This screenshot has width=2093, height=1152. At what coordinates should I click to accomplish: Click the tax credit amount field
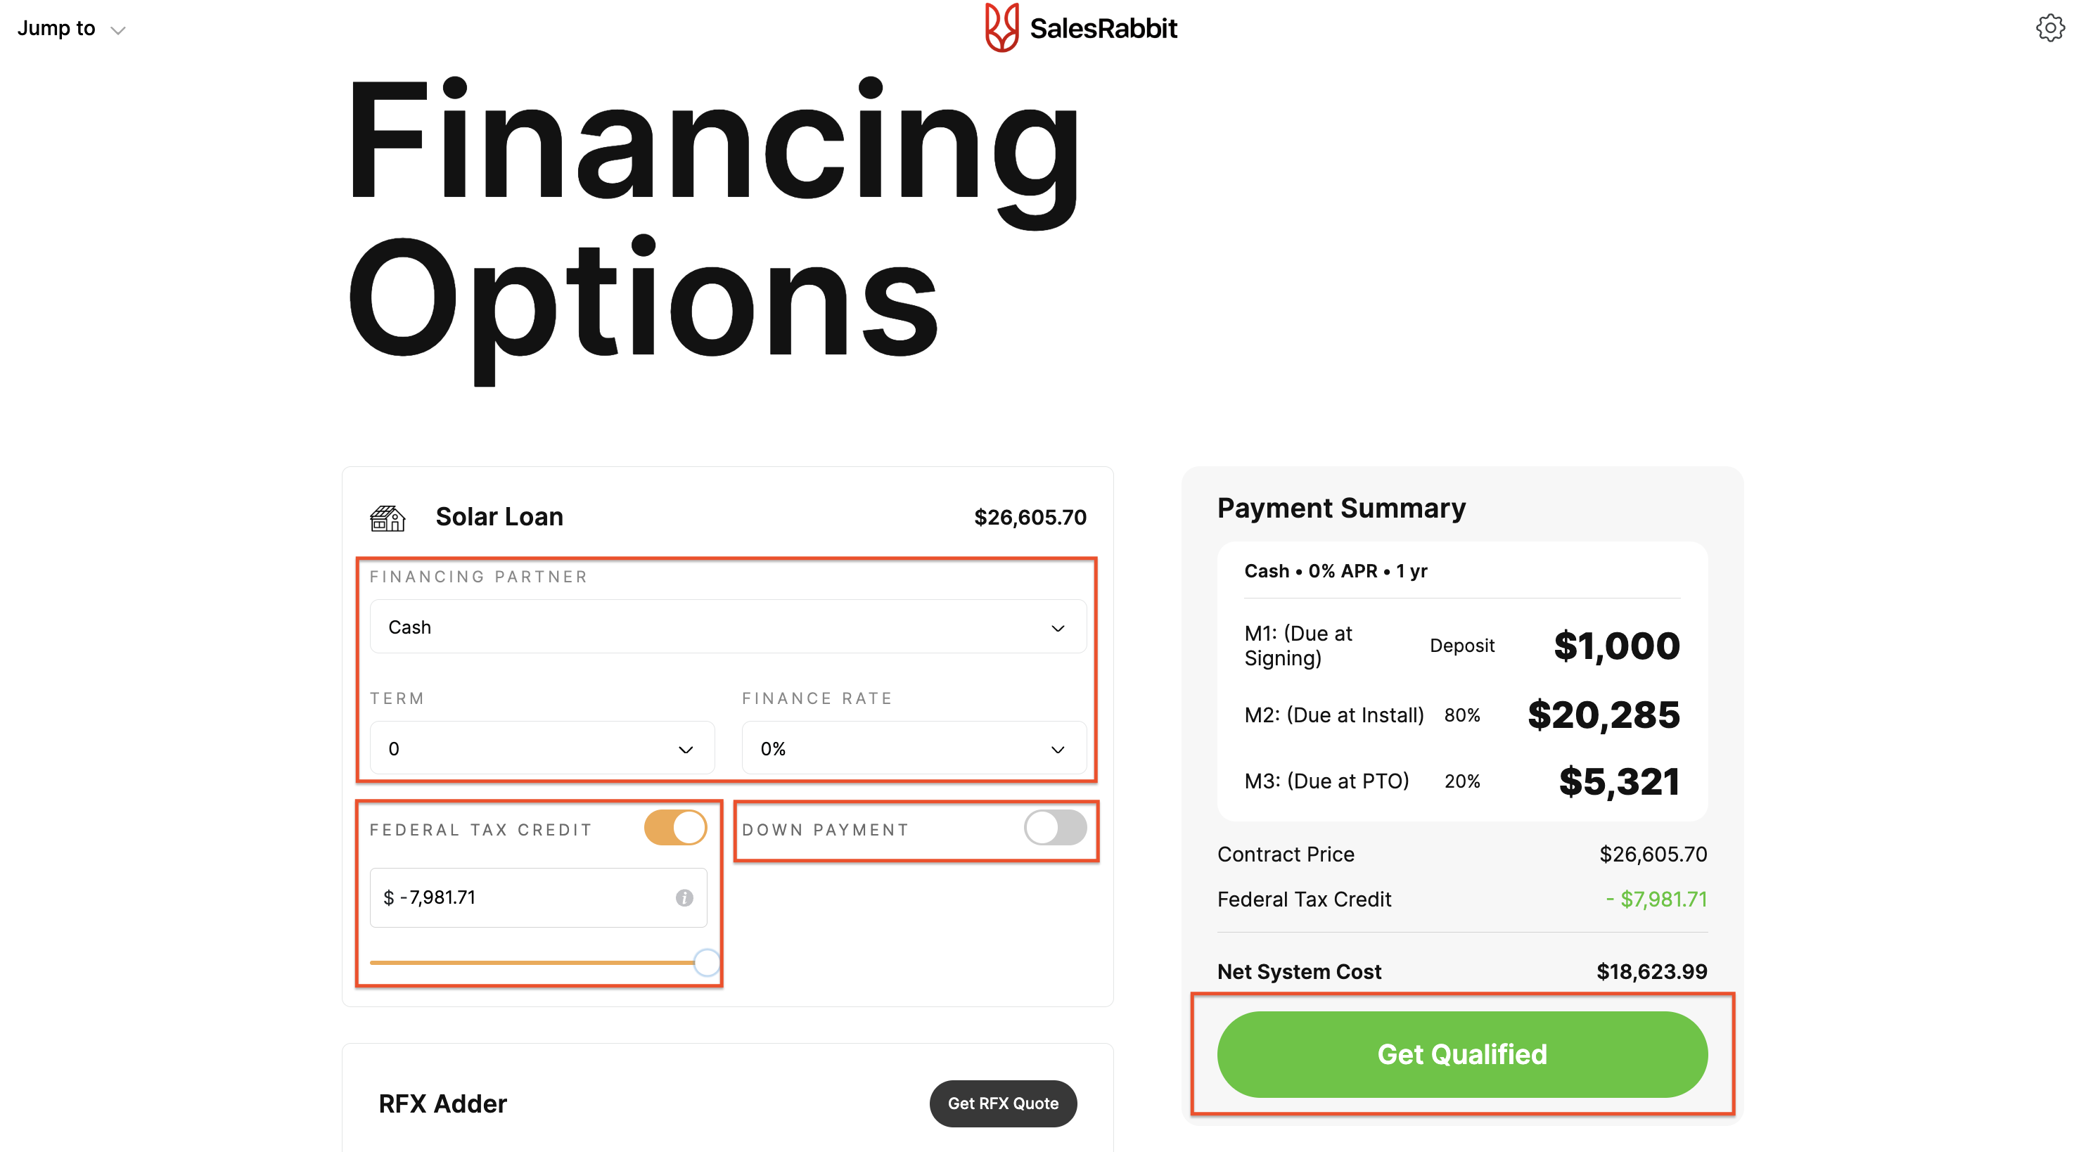pos(538,897)
